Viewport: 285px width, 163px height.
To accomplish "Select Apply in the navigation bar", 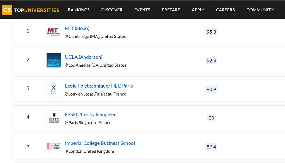I will (x=198, y=10).
